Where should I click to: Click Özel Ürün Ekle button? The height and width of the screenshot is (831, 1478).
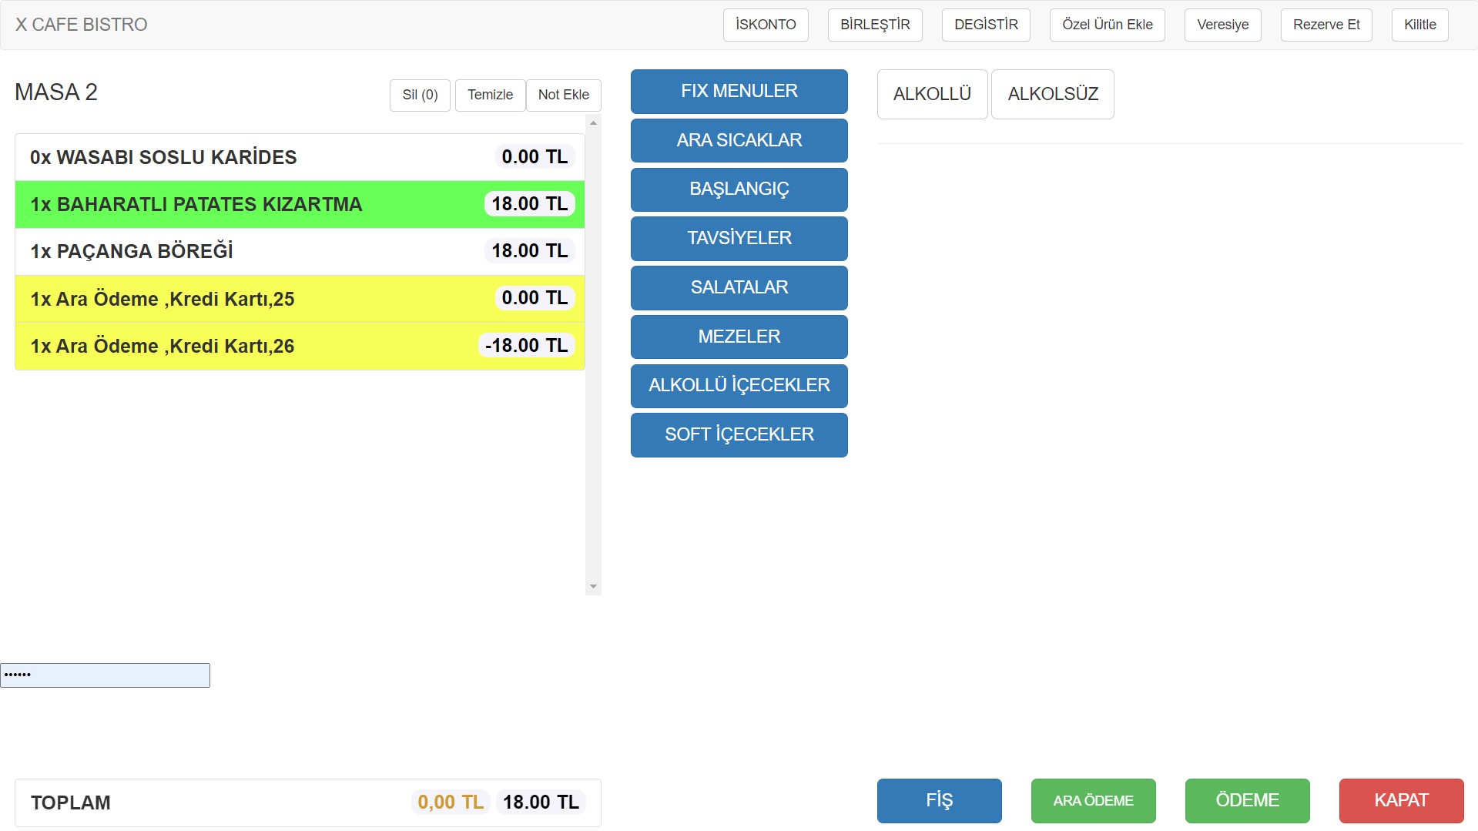[x=1107, y=25]
